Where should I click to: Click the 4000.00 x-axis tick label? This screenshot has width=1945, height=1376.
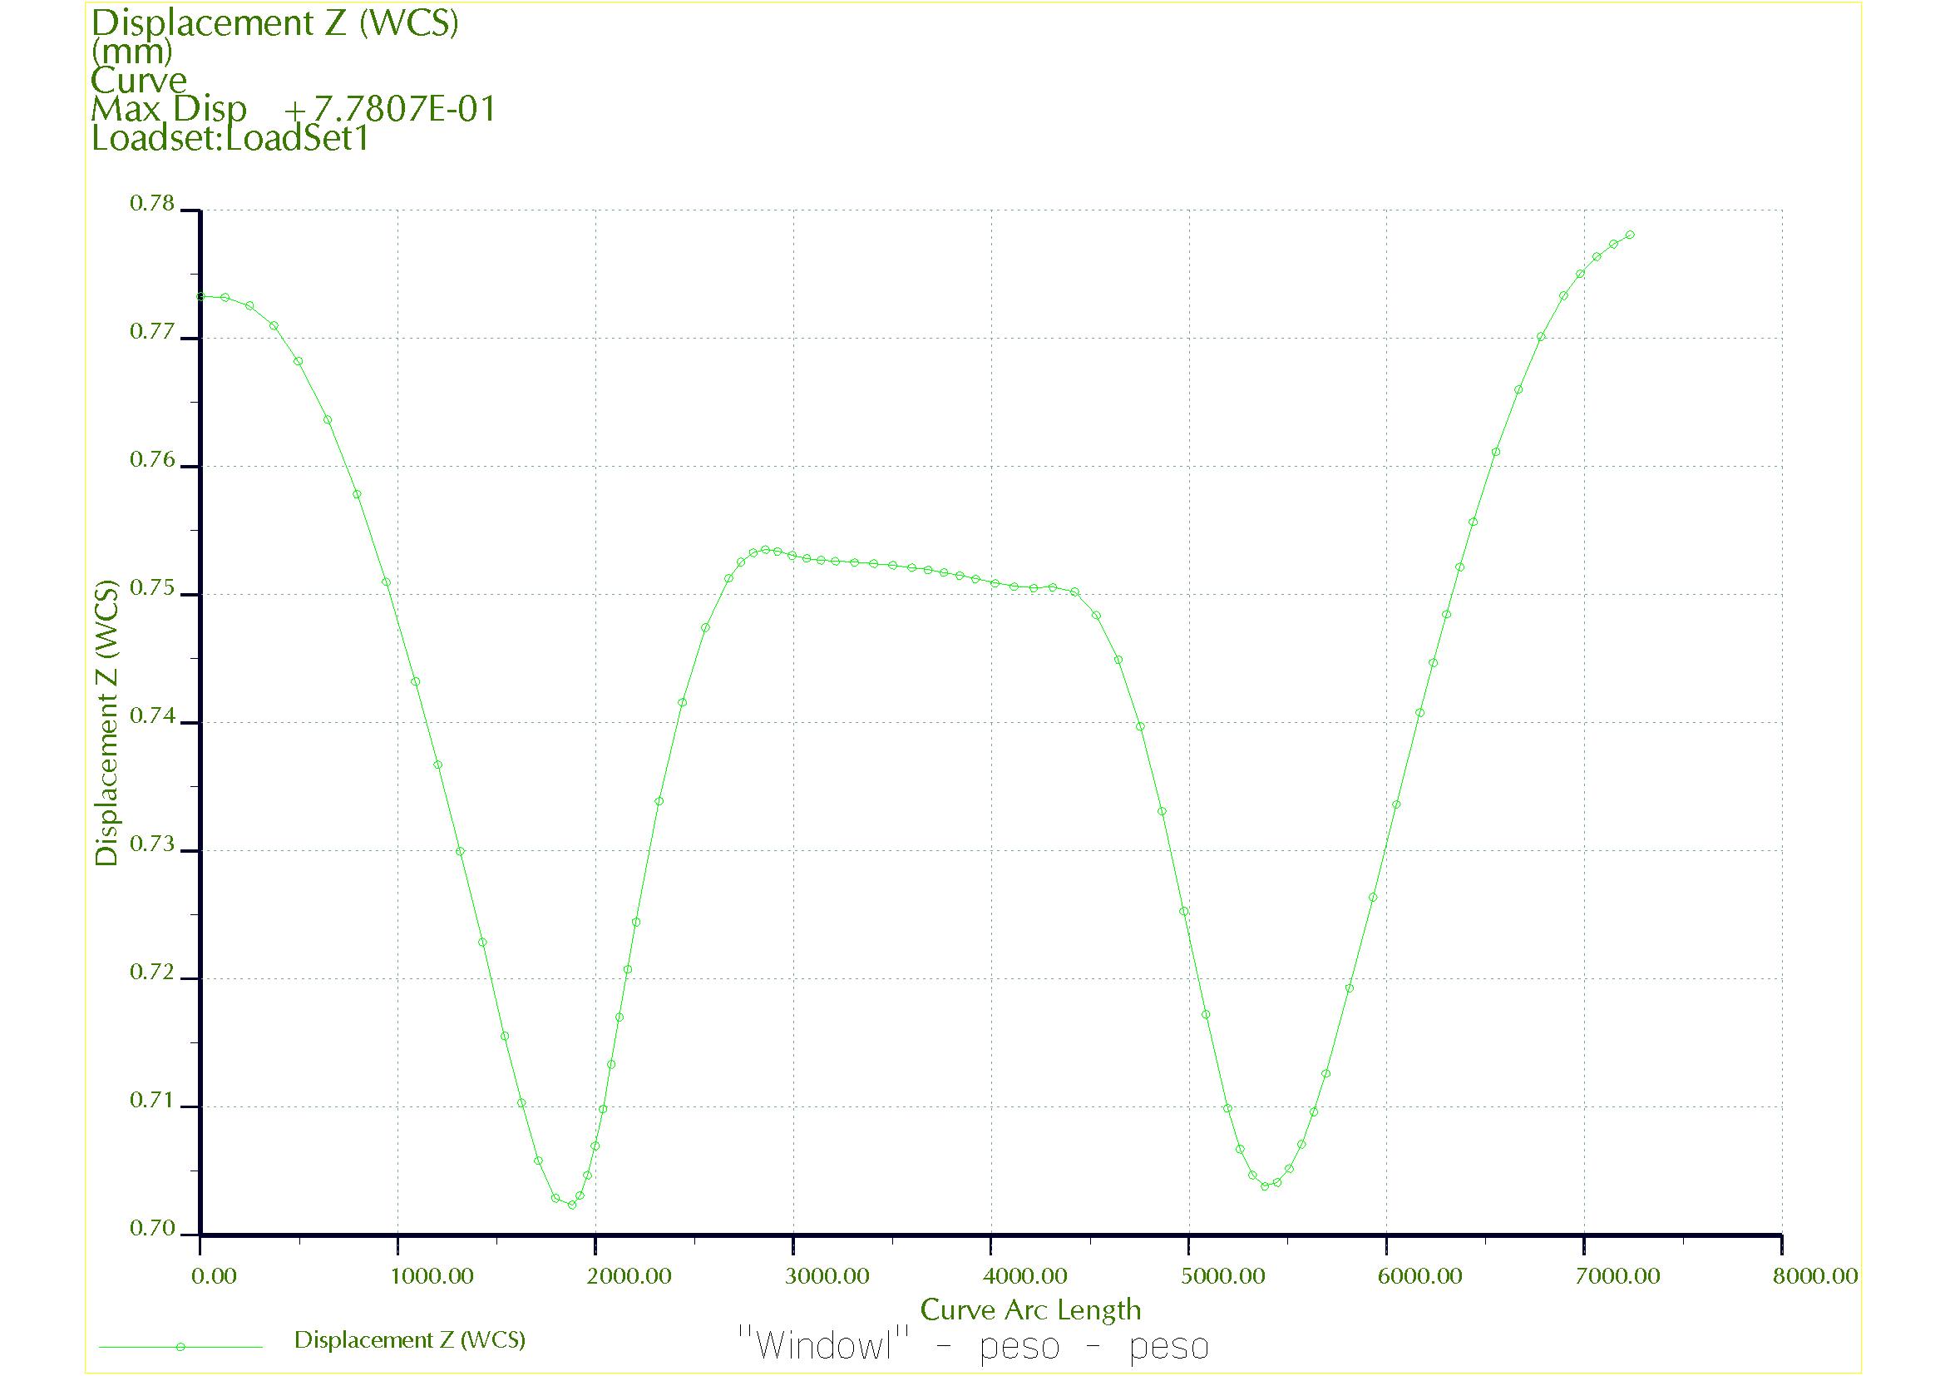click(1024, 1277)
